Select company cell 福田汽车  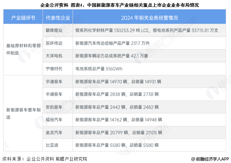[x=58, y=120]
